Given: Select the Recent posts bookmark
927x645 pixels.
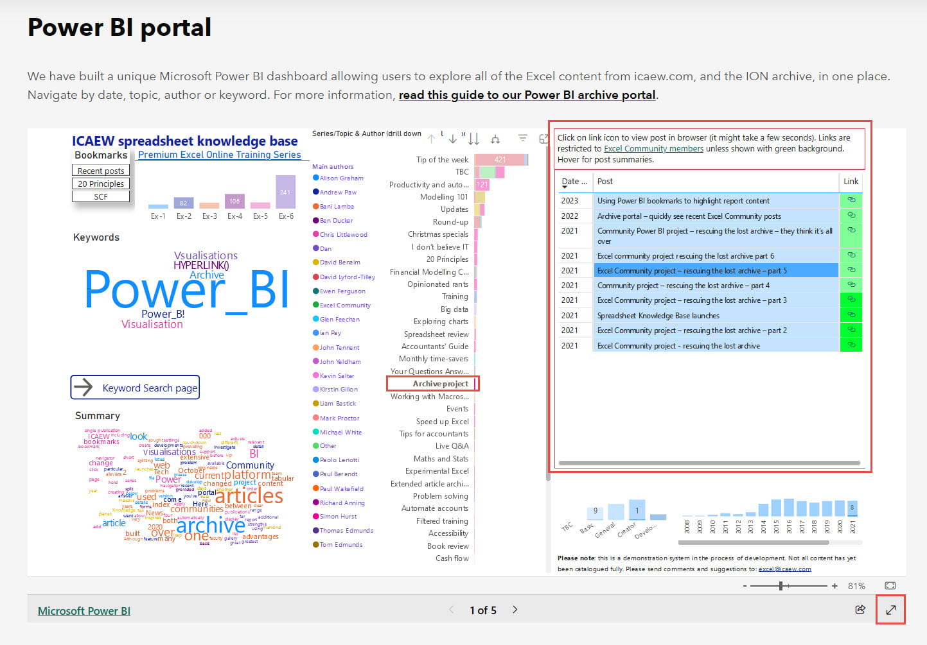Looking at the screenshot, I should click(x=101, y=171).
